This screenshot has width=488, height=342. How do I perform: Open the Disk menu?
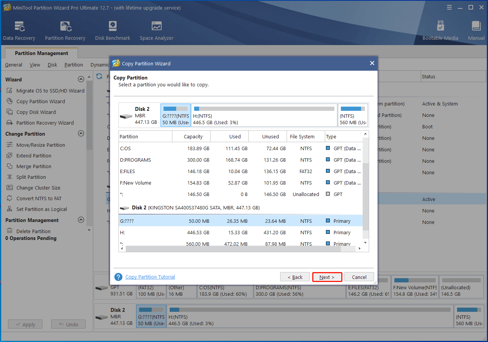coord(52,65)
